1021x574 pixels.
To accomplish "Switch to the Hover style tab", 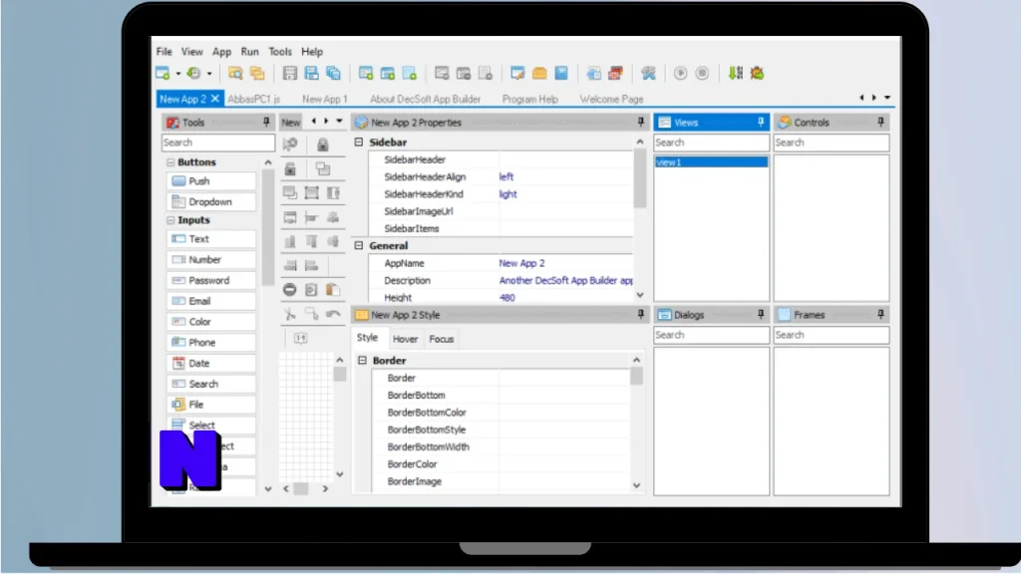I will pyautogui.click(x=405, y=339).
